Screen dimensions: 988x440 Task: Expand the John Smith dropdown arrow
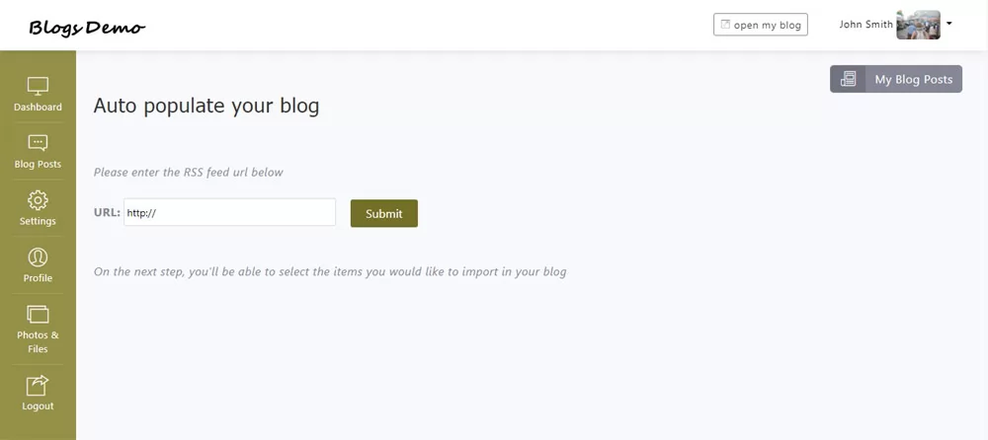tap(949, 23)
